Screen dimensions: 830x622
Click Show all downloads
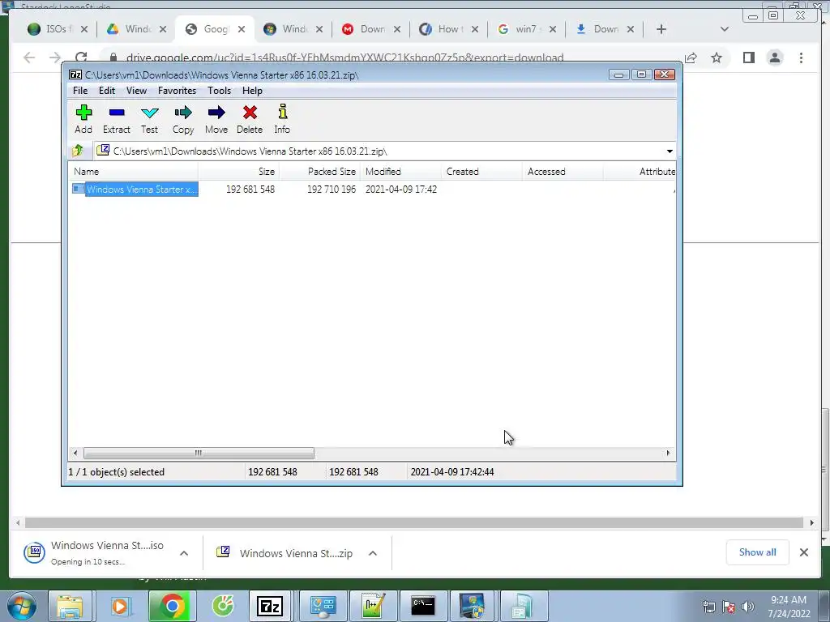pyautogui.click(x=758, y=552)
